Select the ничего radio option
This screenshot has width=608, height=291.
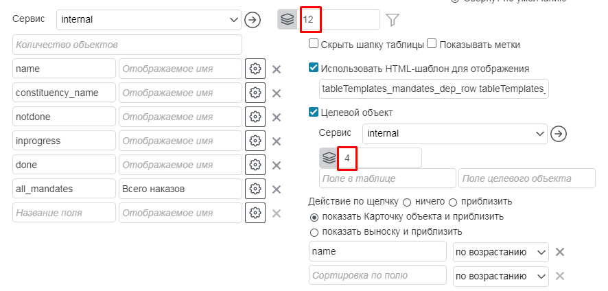coord(407,202)
